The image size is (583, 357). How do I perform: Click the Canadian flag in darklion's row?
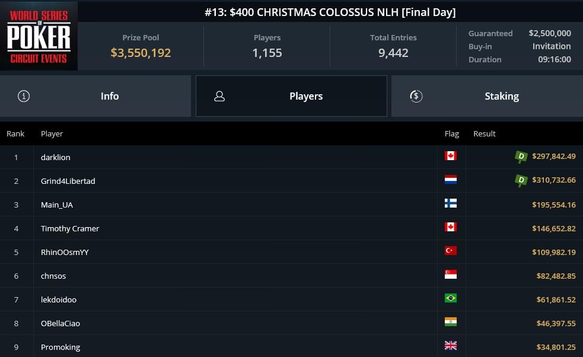pyautogui.click(x=451, y=156)
